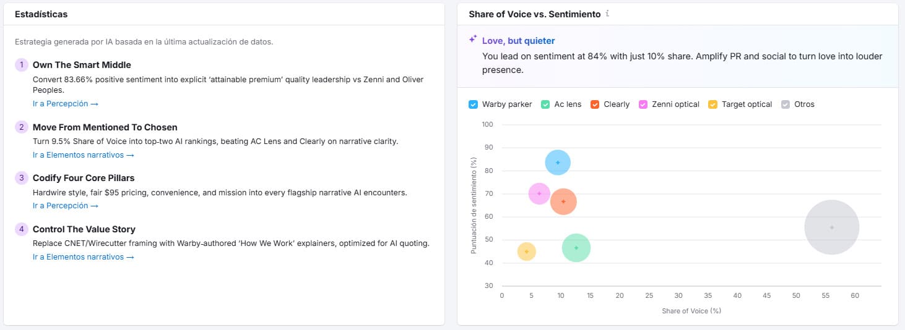
Task: Click the step 3 number badge
Action: [22, 178]
